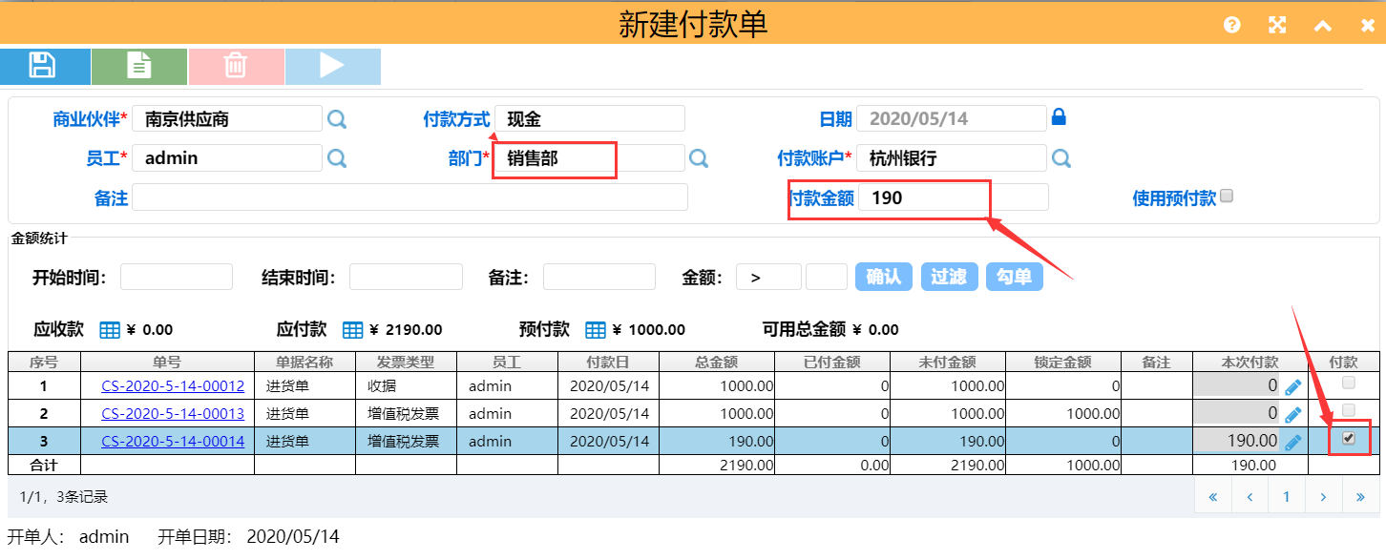Viewport: 1386px width, 560px height.
Task: Open order link CS-2020-5-14-00012
Action: tap(173, 386)
